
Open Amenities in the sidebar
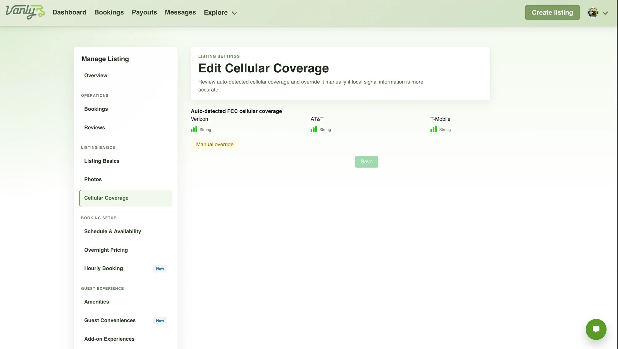click(125, 302)
